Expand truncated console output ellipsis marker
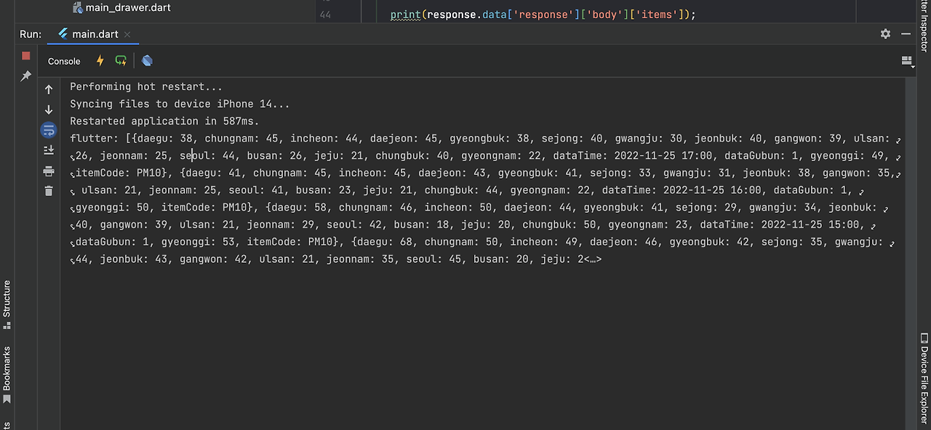This screenshot has width=931, height=430. pos(593,259)
